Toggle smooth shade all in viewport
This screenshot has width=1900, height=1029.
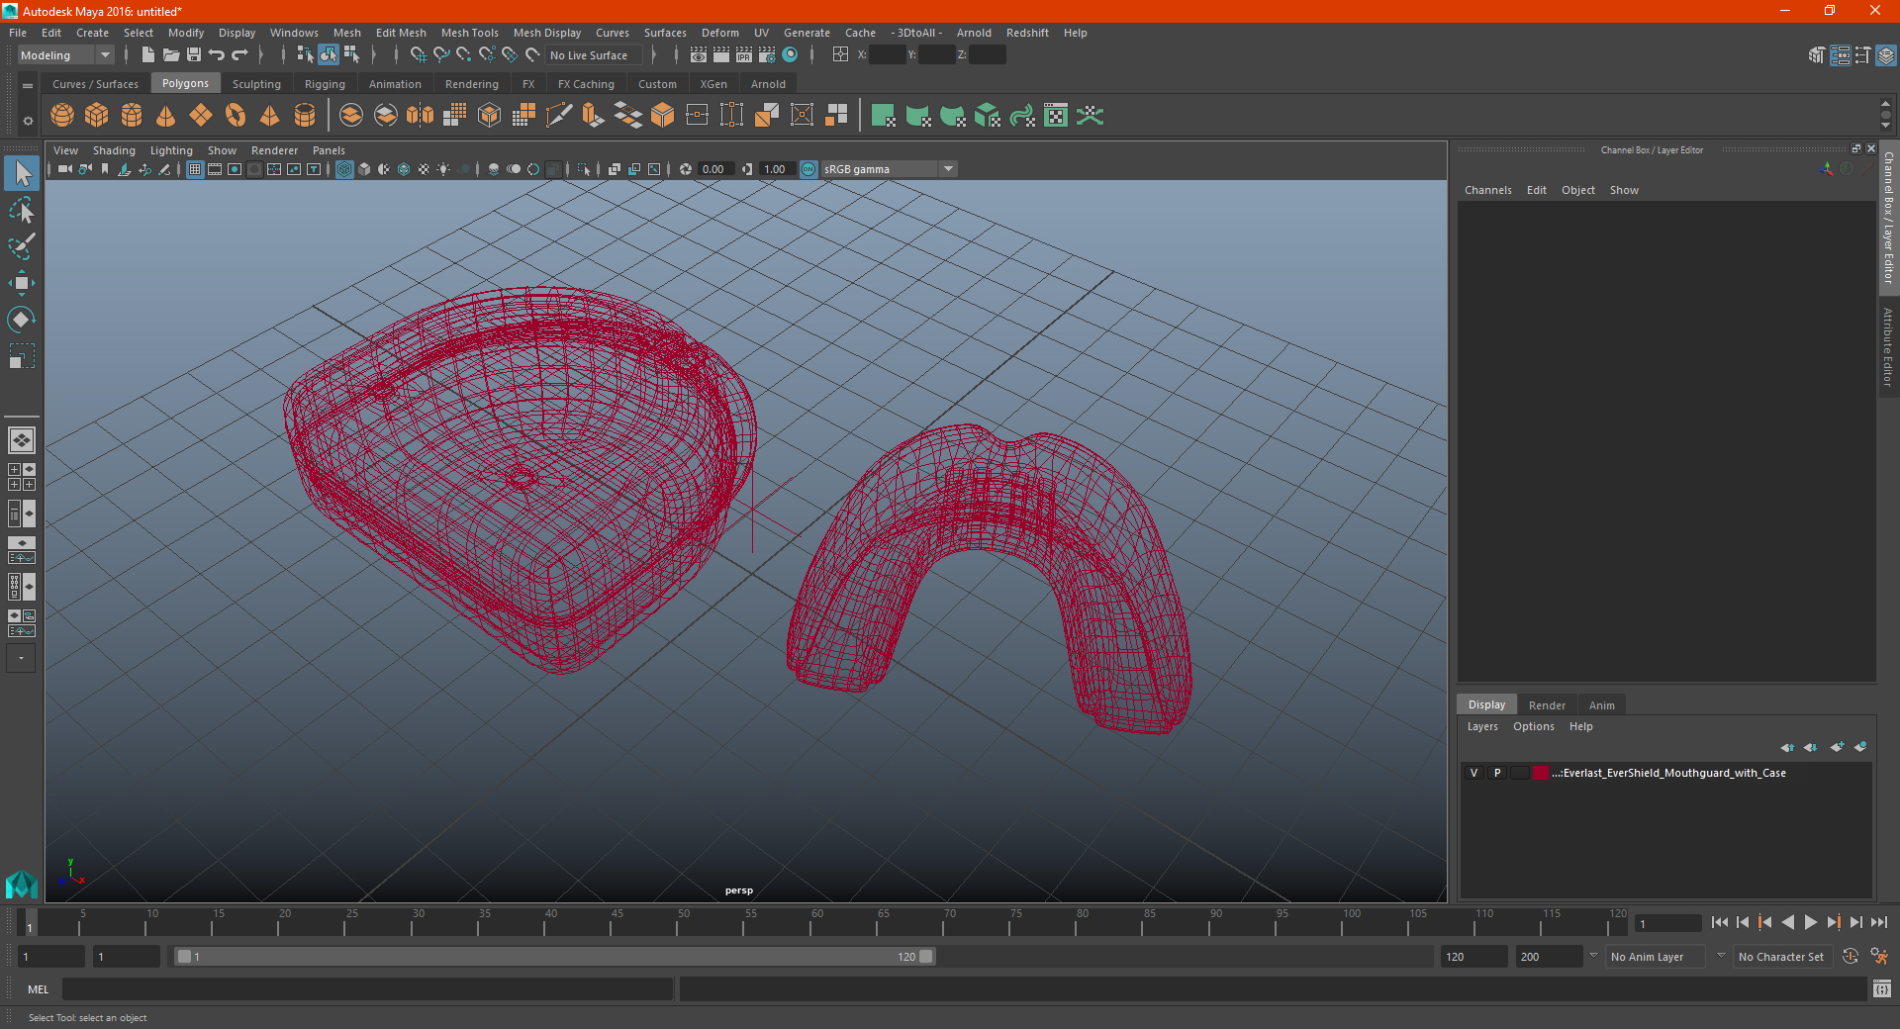click(364, 169)
